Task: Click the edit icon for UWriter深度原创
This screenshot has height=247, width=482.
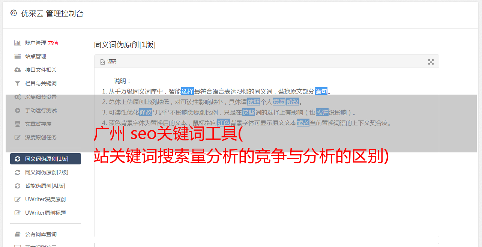Action: click(x=17, y=199)
